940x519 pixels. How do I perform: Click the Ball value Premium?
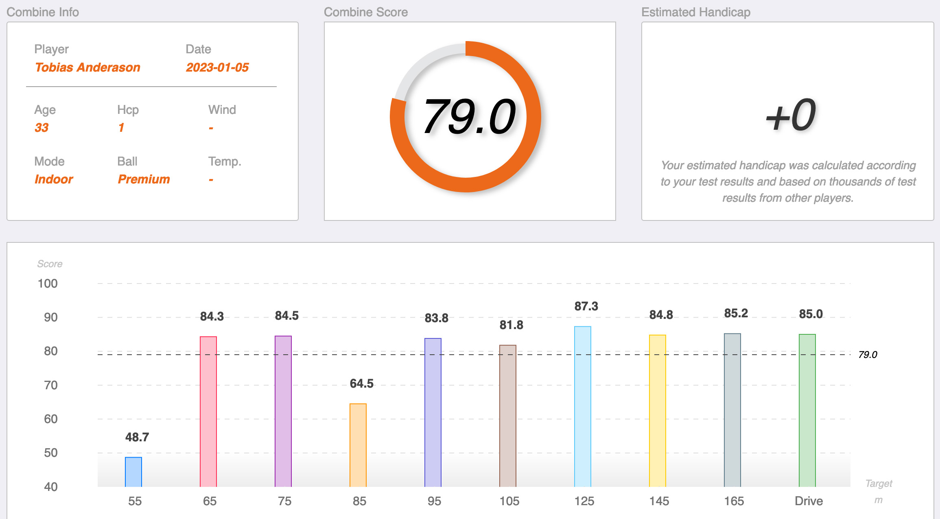144,179
